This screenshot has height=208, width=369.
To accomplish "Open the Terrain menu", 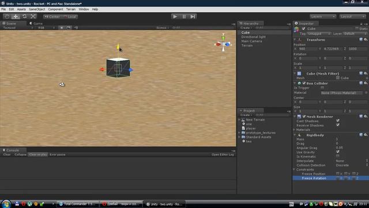I will coord(70,9).
